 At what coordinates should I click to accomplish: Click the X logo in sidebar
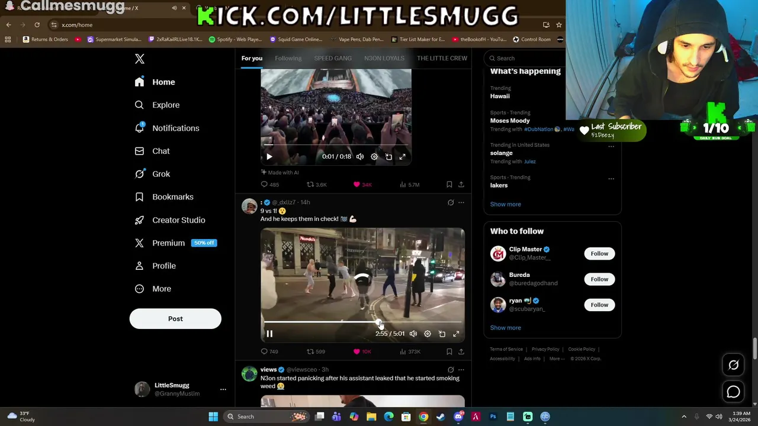point(140,59)
